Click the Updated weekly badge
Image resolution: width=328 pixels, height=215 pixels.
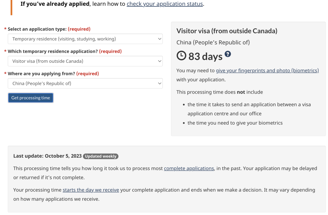pos(101,156)
